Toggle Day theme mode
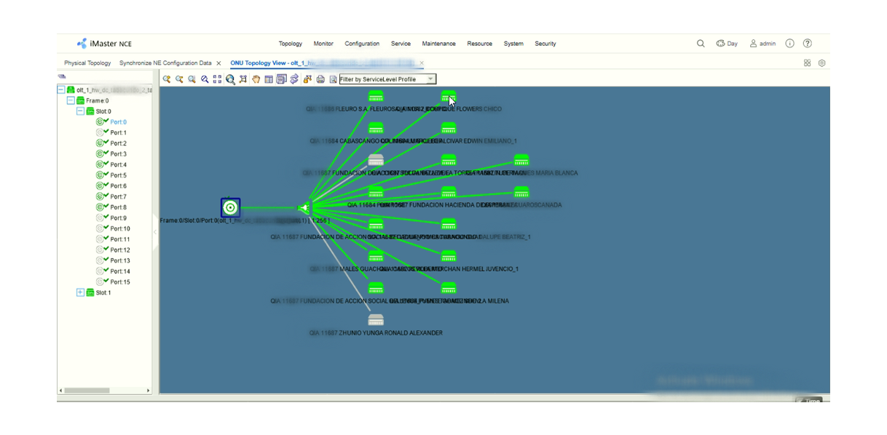This screenshot has height=435, width=887. (727, 44)
